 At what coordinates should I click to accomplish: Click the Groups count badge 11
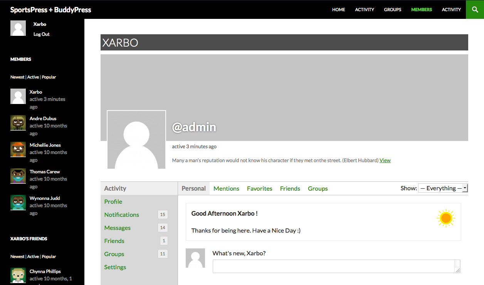point(163,254)
